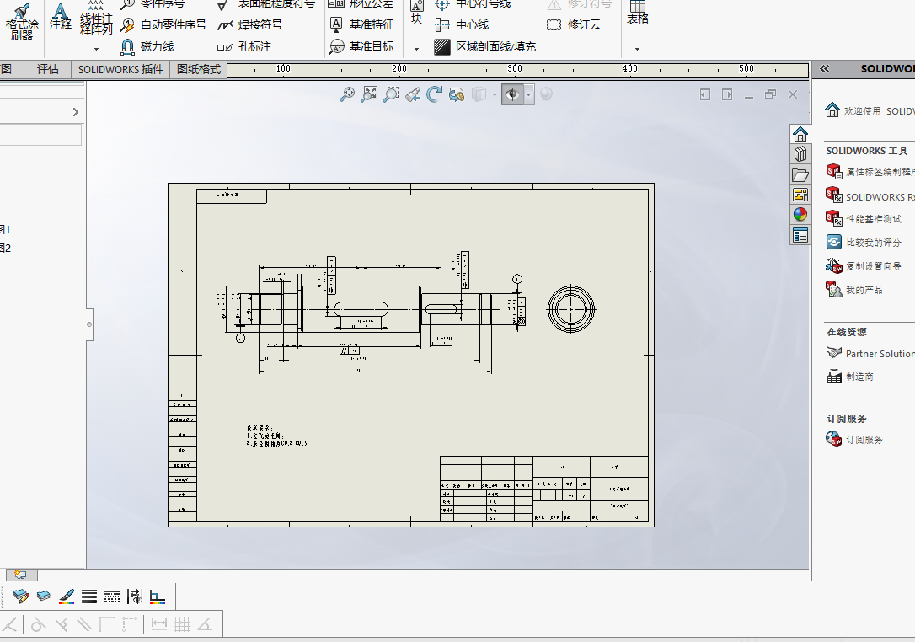Switch to the SOLIDWORKS 插件 tab
The height and width of the screenshot is (642, 915).
pos(120,69)
